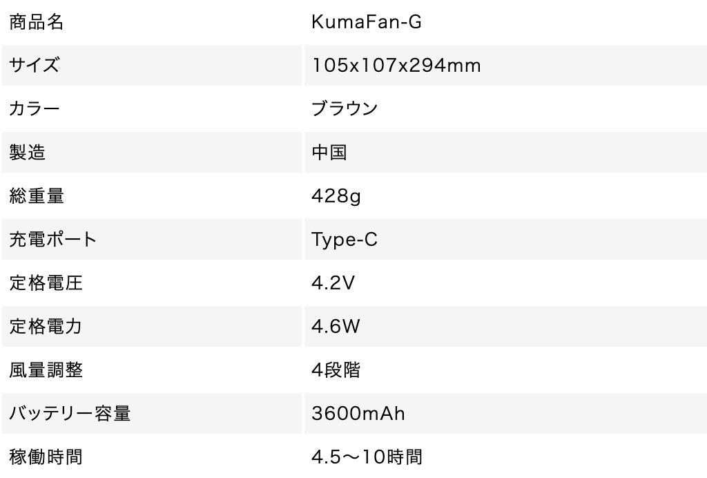The image size is (707, 478).
Task: Click the 105x107x294mm size value
Action: [396, 66]
